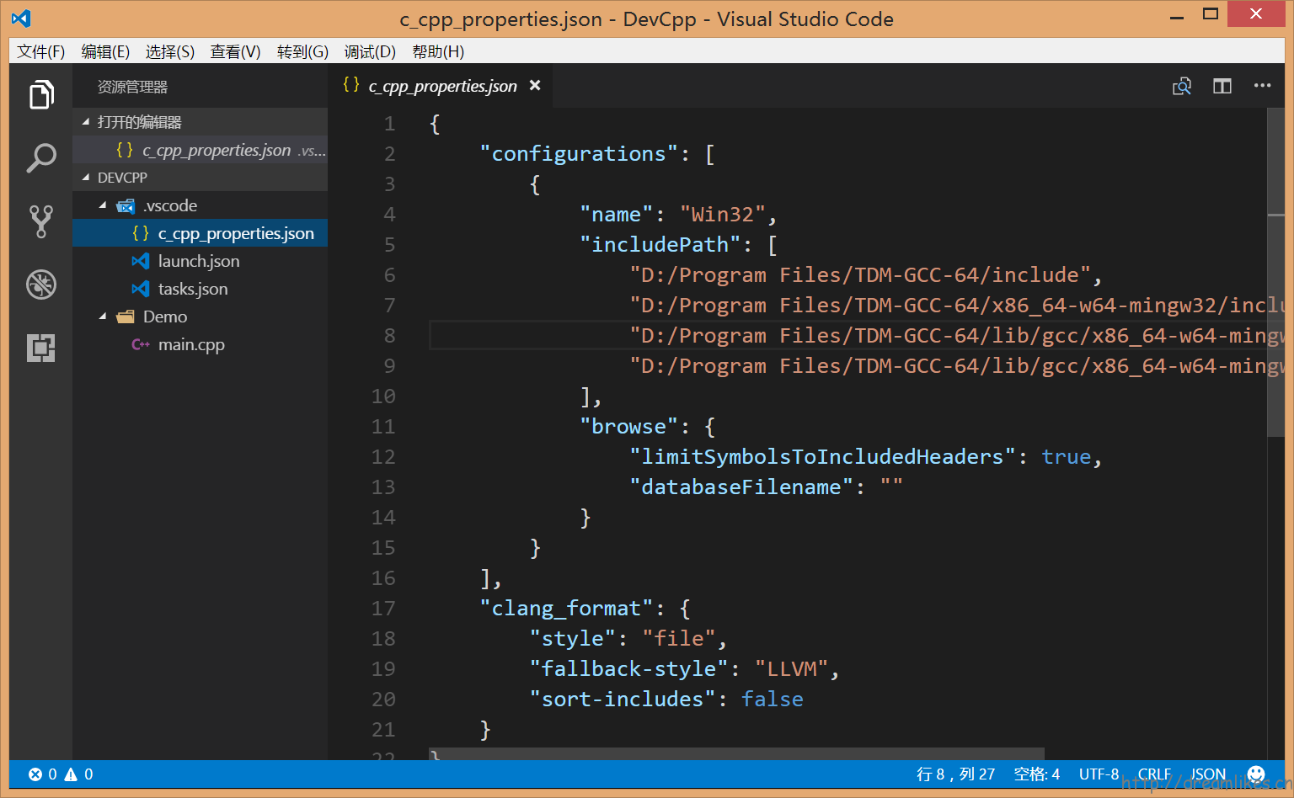Click the "configurations" key on line 2
This screenshot has width=1294, height=798.
click(x=579, y=154)
